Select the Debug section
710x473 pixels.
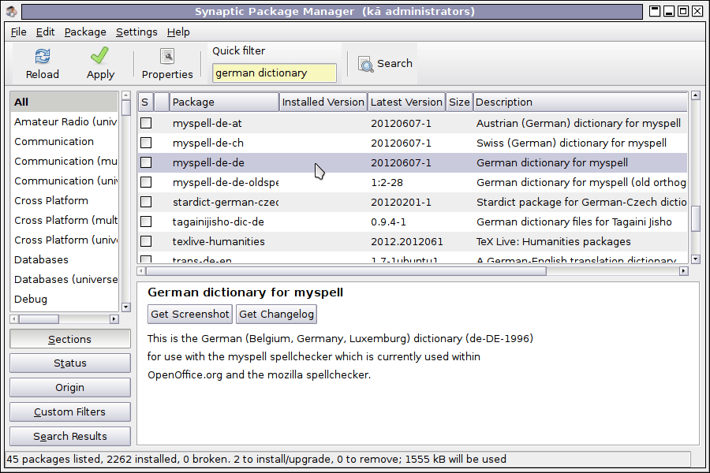coord(65,299)
